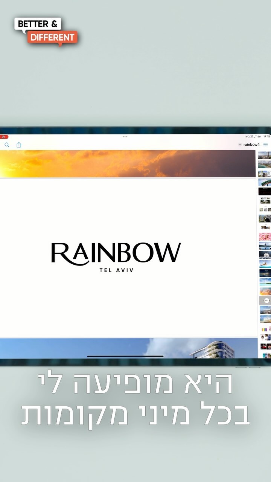The image size is (271, 482).
Task: Open the orange clouds thumbnail
Action: 266,291
